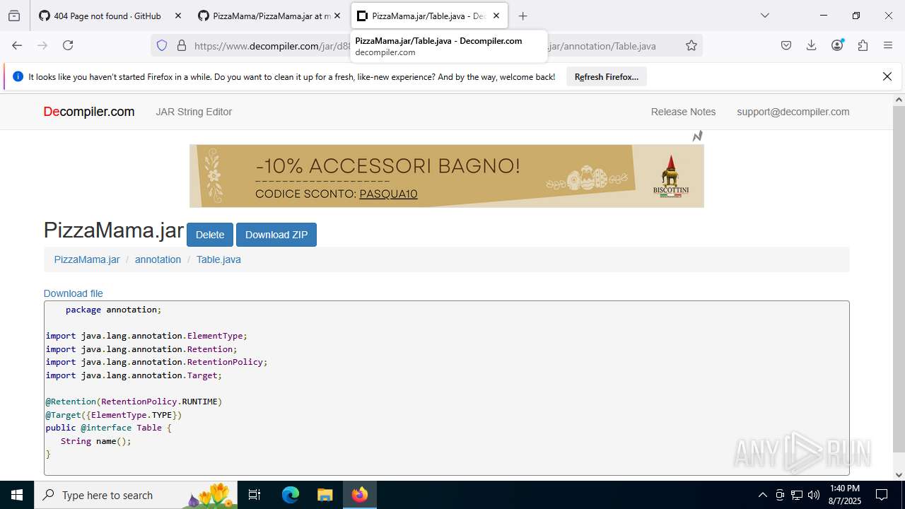This screenshot has height=509, width=905.
Task: Open Release Notes page
Action: 683,112
